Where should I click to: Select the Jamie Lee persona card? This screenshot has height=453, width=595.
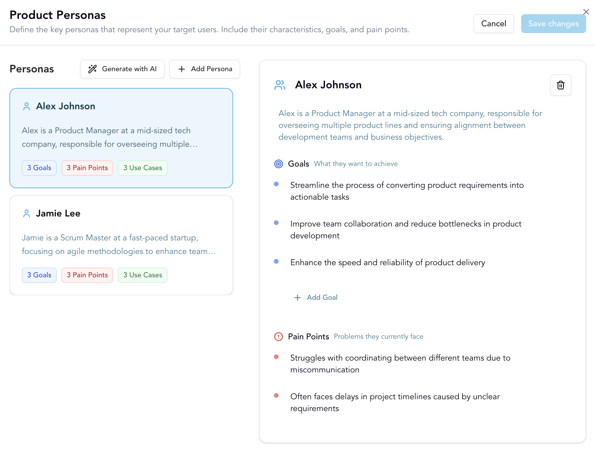121,244
